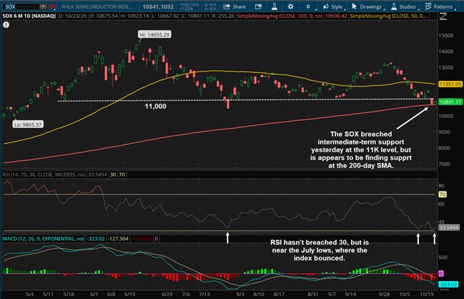This screenshot has height=299, width=464.
Task: Click the 8/3 date on the time axis
Action: [x=240, y=294]
